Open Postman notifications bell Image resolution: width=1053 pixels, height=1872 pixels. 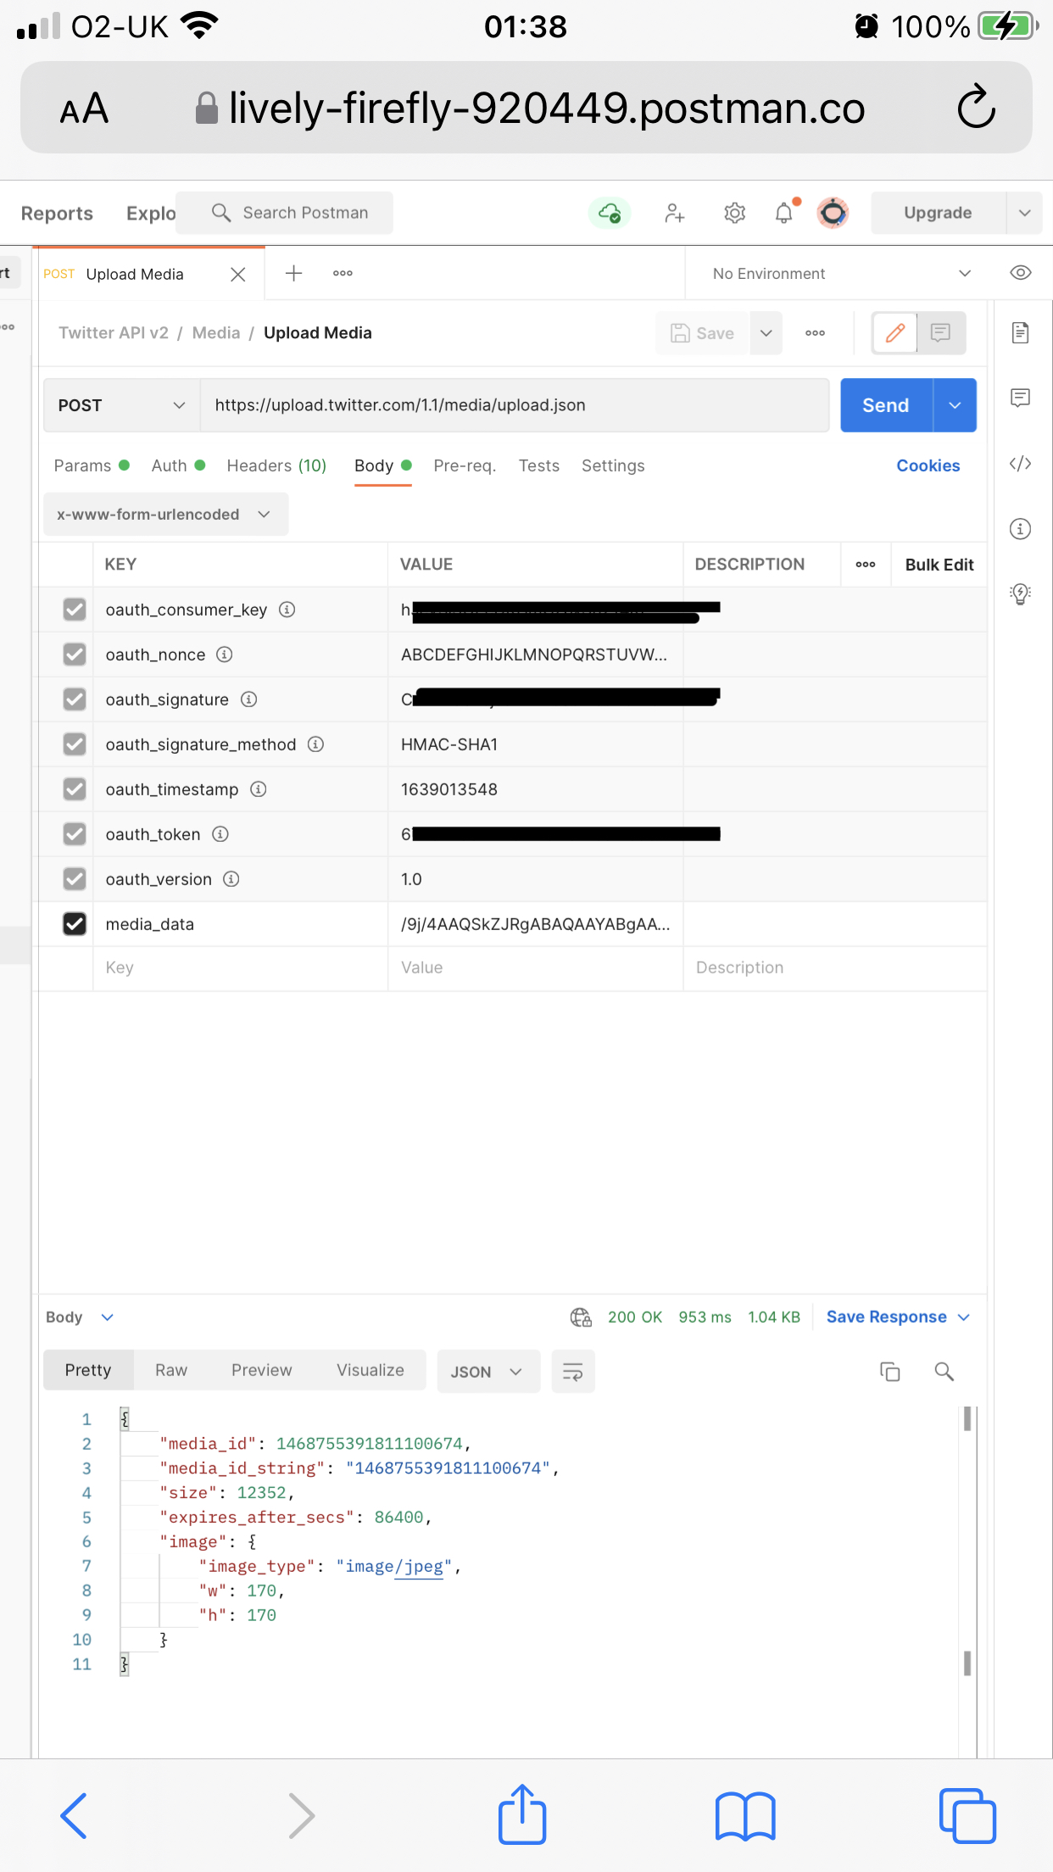click(x=783, y=213)
